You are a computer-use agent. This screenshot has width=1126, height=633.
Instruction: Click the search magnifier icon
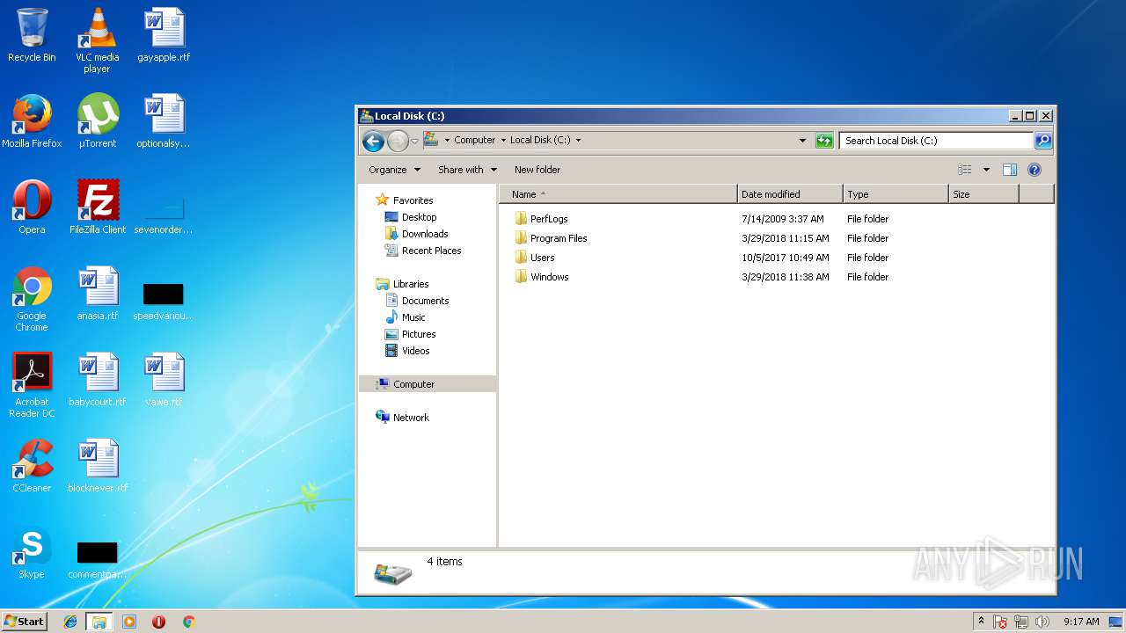pyautogui.click(x=1042, y=141)
